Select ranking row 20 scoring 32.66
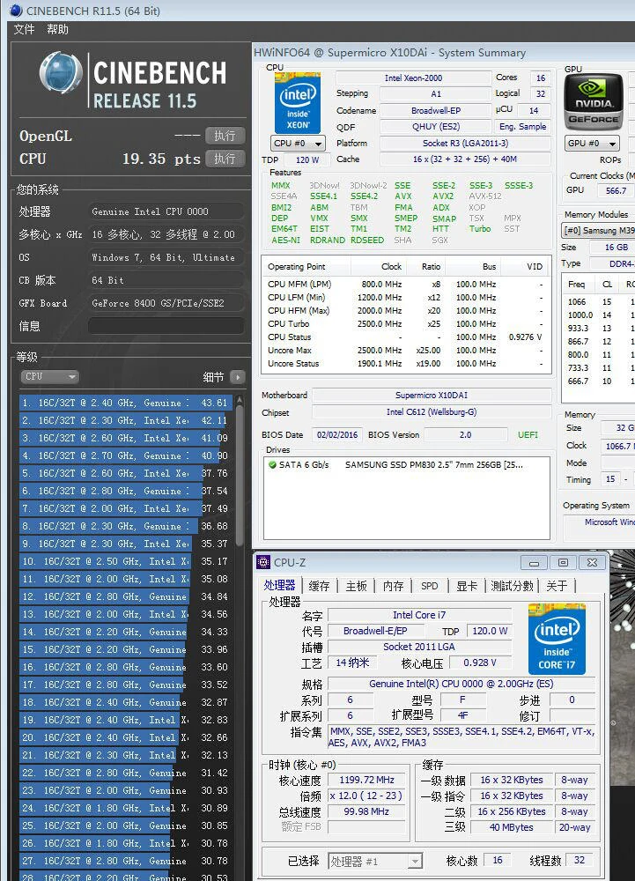Image resolution: width=635 pixels, height=881 pixels. tap(125, 737)
